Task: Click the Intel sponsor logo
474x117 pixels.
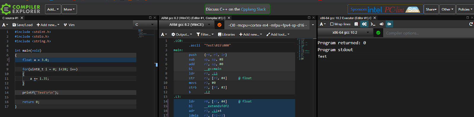Action: [375, 10]
